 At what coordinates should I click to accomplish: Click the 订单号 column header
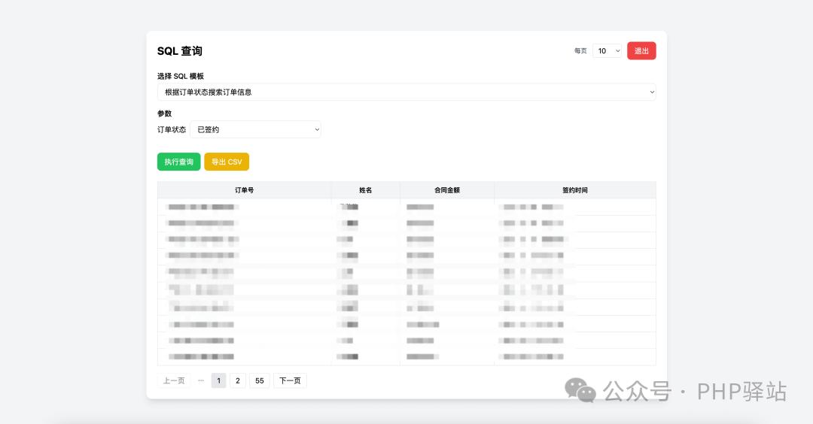coord(244,190)
